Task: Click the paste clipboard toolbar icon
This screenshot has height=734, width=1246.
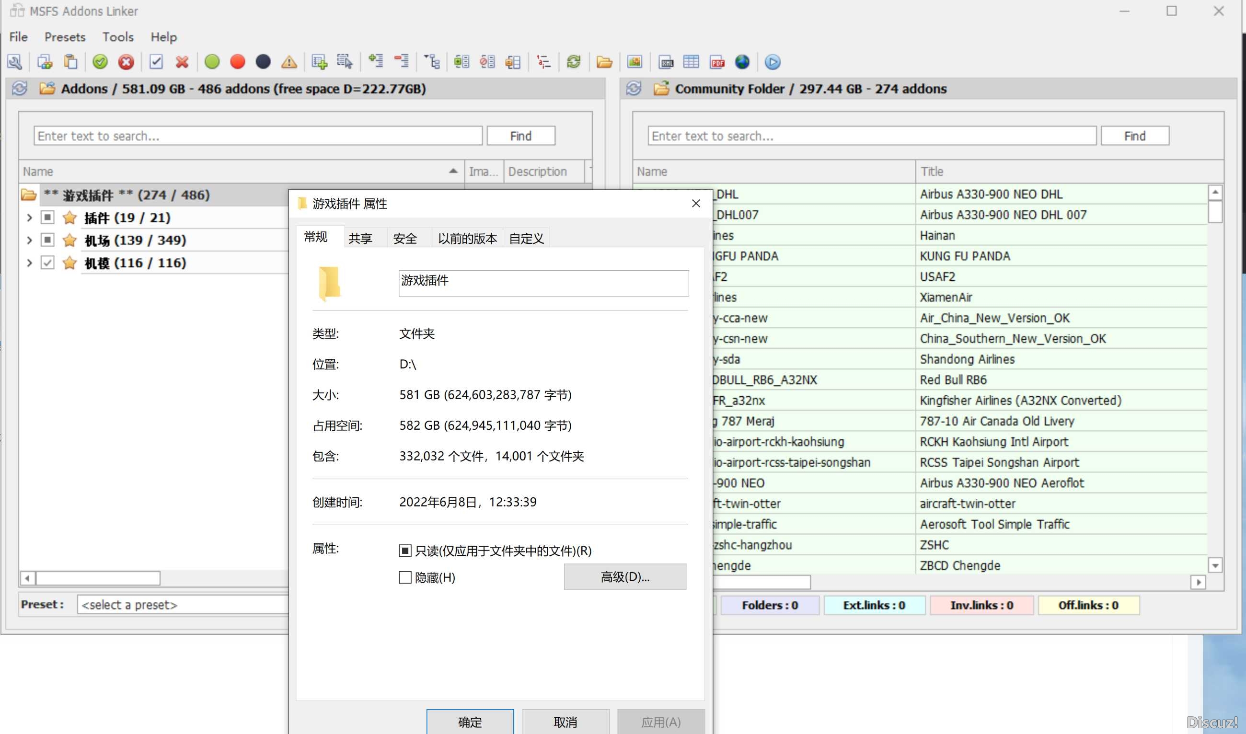Action: coord(70,62)
